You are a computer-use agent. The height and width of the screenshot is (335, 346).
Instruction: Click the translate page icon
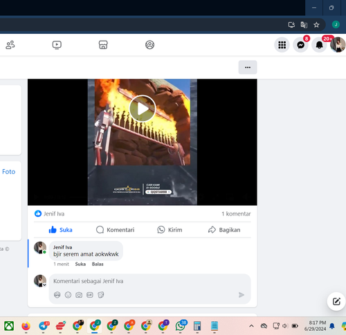(x=304, y=25)
